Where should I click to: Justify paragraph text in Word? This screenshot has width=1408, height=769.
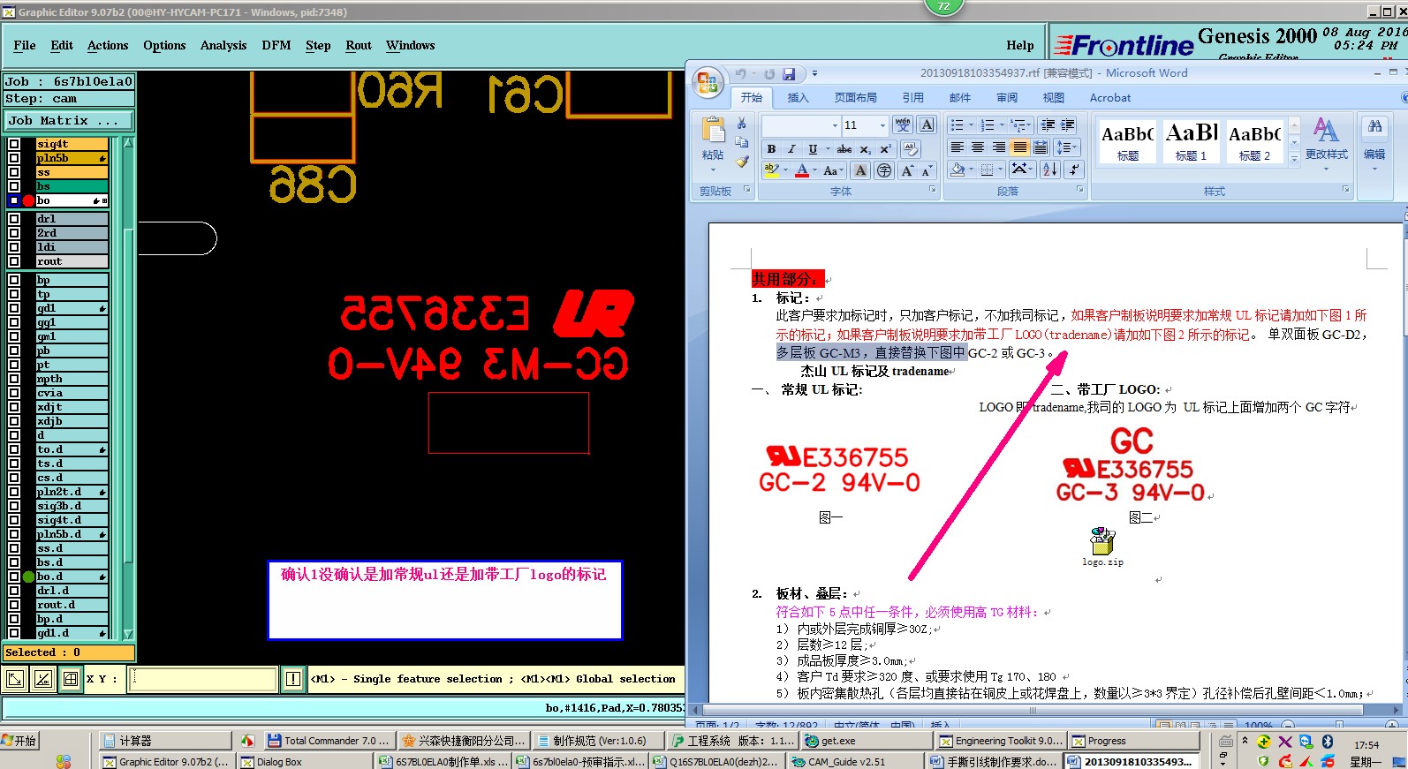pyautogui.click(x=1019, y=147)
